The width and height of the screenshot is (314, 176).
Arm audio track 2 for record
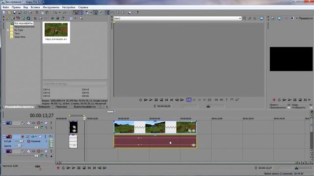tap(23, 137)
